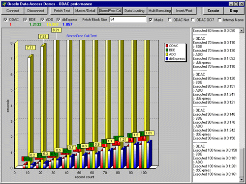Viewport: 246px width, 184px height.
Task: Open the Master/Detail test
Action: coord(86,11)
